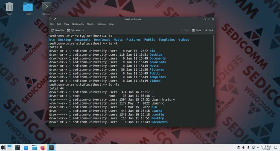Image resolution: width=280 pixels, height=151 pixels.
Task: Click the Copy toolbar button
Action: [x=184, y=30]
